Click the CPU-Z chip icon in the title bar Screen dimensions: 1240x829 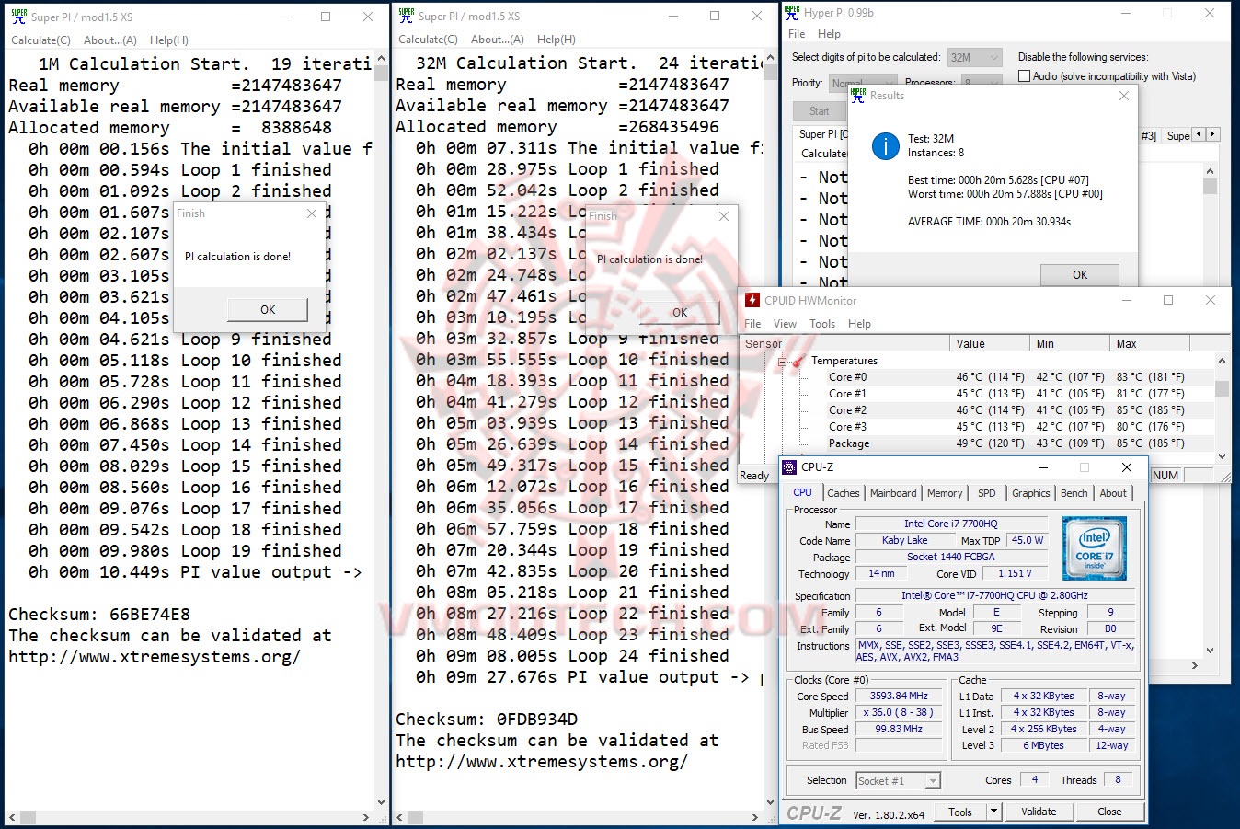pos(789,466)
